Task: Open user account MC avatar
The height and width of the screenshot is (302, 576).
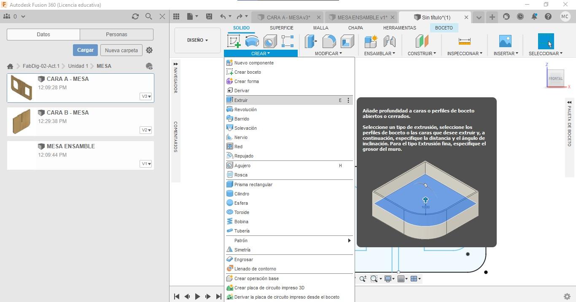Action: [565, 16]
